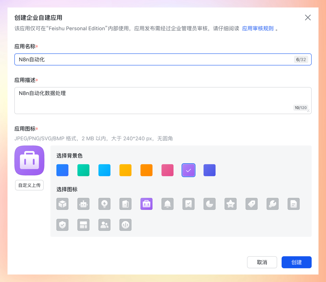
Task: Set background color to yellow
Action: coord(125,170)
